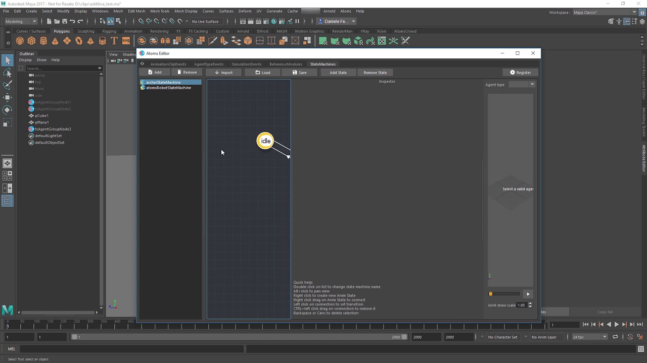This screenshot has width=647, height=363.
Task: Click the Remove State button
Action: click(375, 73)
